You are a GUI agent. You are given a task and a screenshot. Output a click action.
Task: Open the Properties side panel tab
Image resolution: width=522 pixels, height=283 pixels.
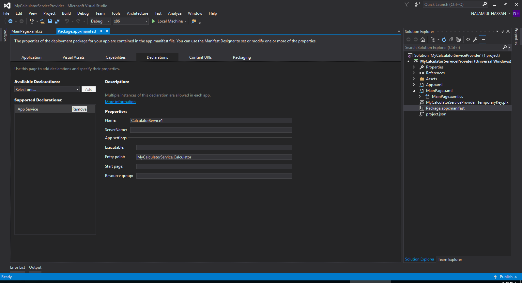[516, 36]
